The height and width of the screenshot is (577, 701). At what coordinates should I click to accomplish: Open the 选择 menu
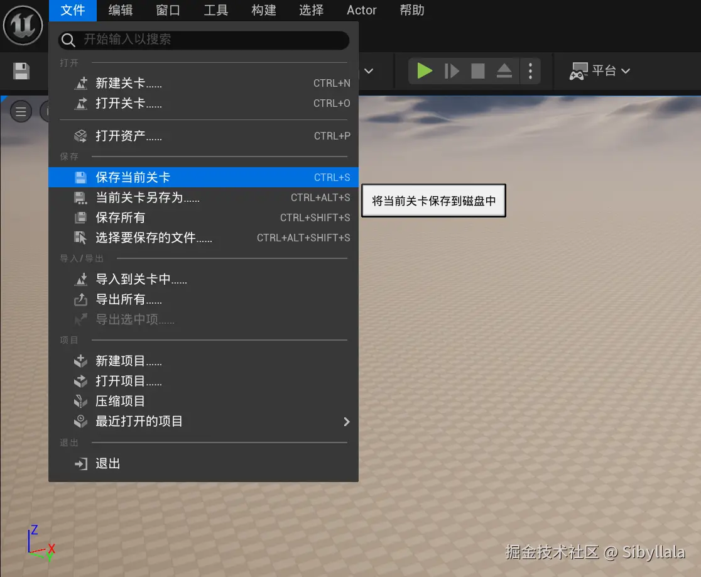click(311, 10)
